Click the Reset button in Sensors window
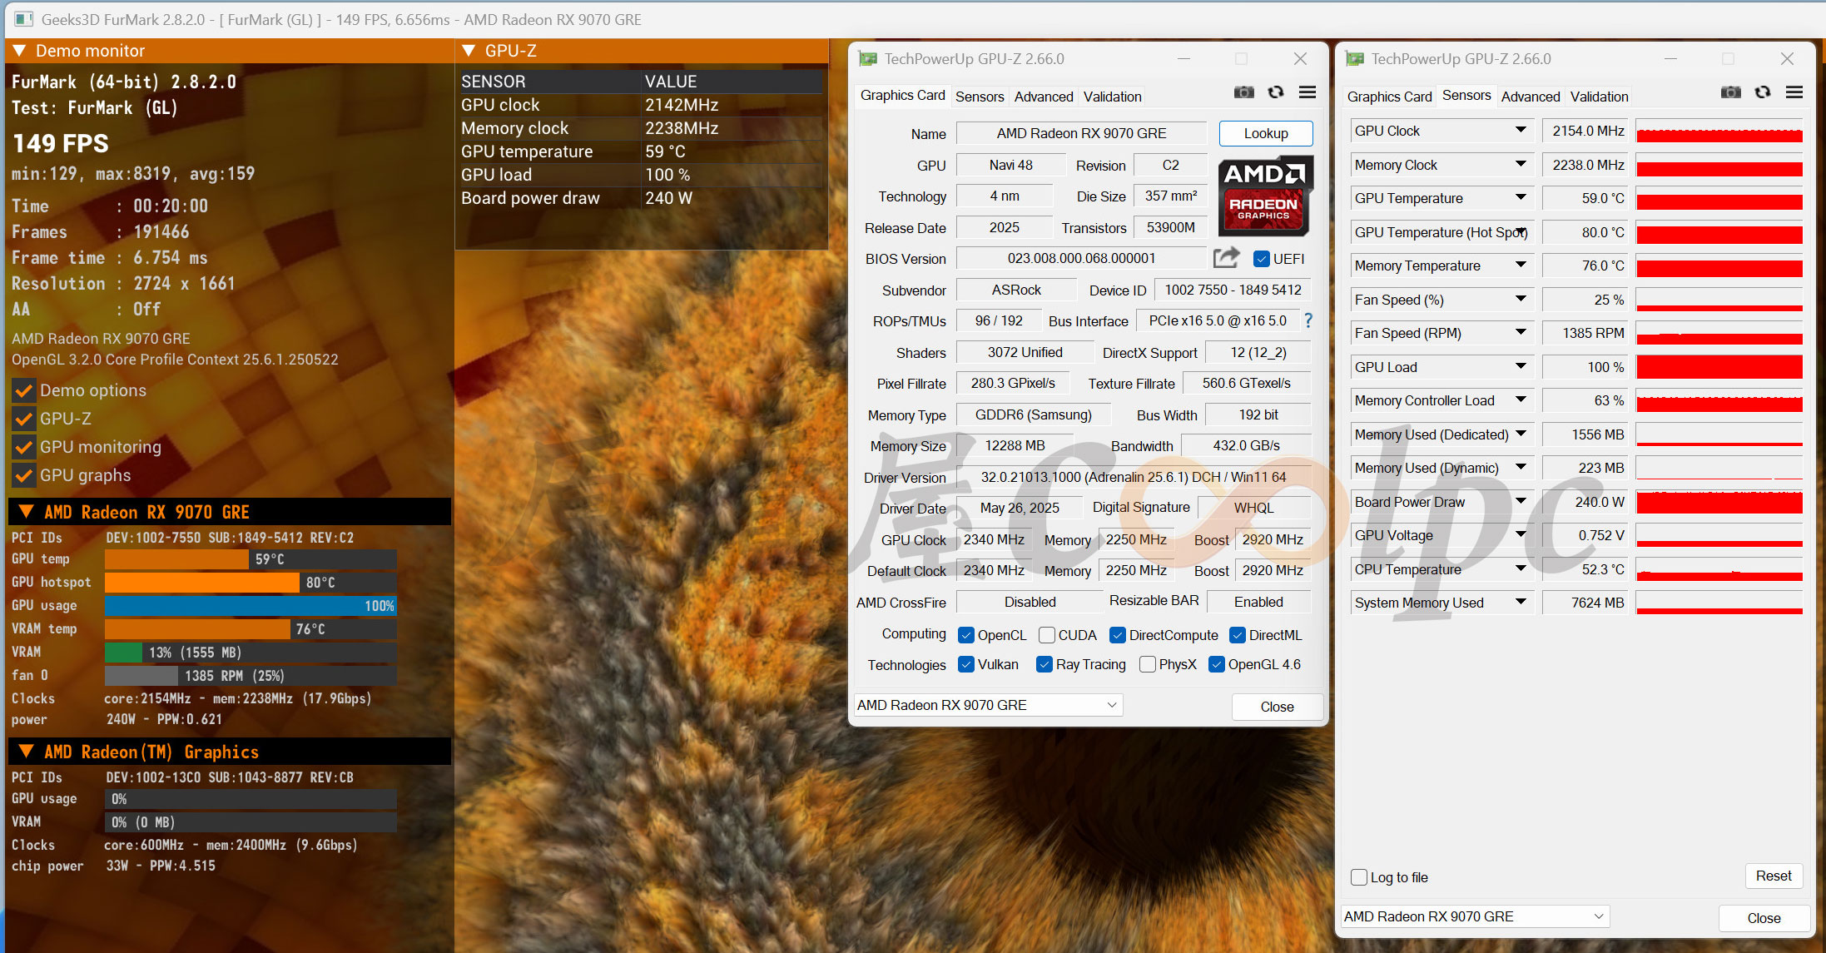The width and height of the screenshot is (1826, 953). pos(1774,876)
